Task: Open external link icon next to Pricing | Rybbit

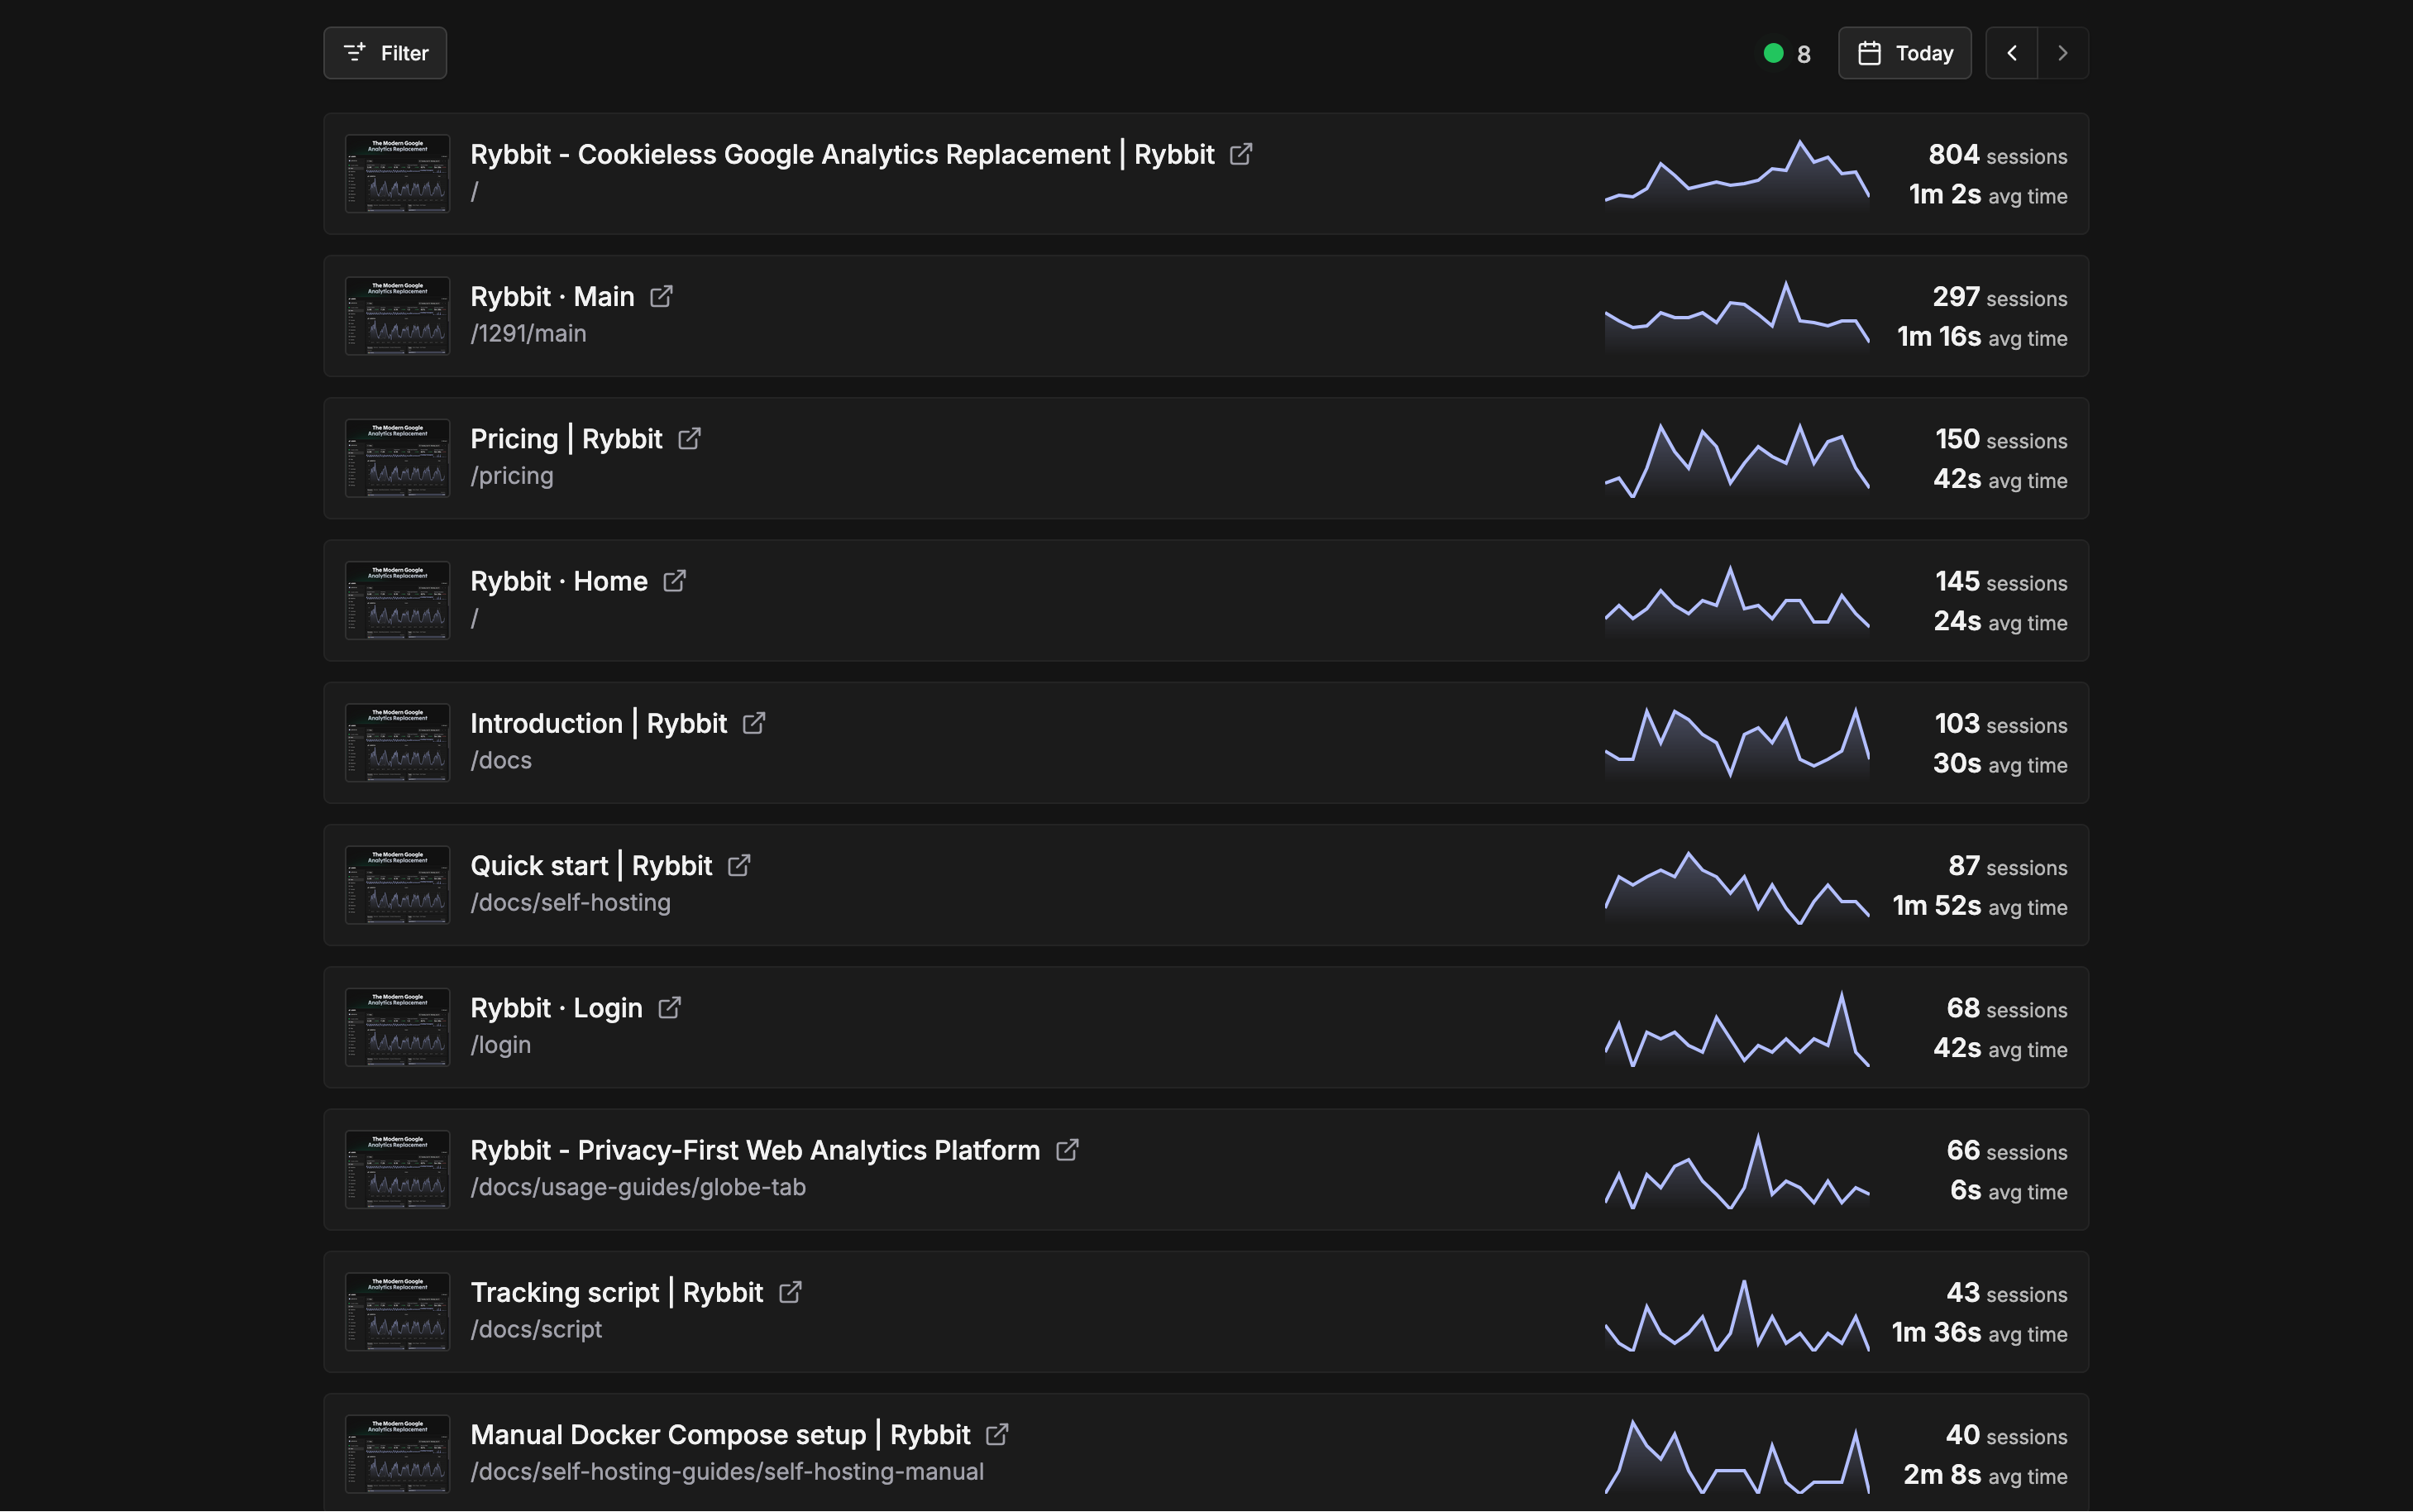Action: coord(689,439)
